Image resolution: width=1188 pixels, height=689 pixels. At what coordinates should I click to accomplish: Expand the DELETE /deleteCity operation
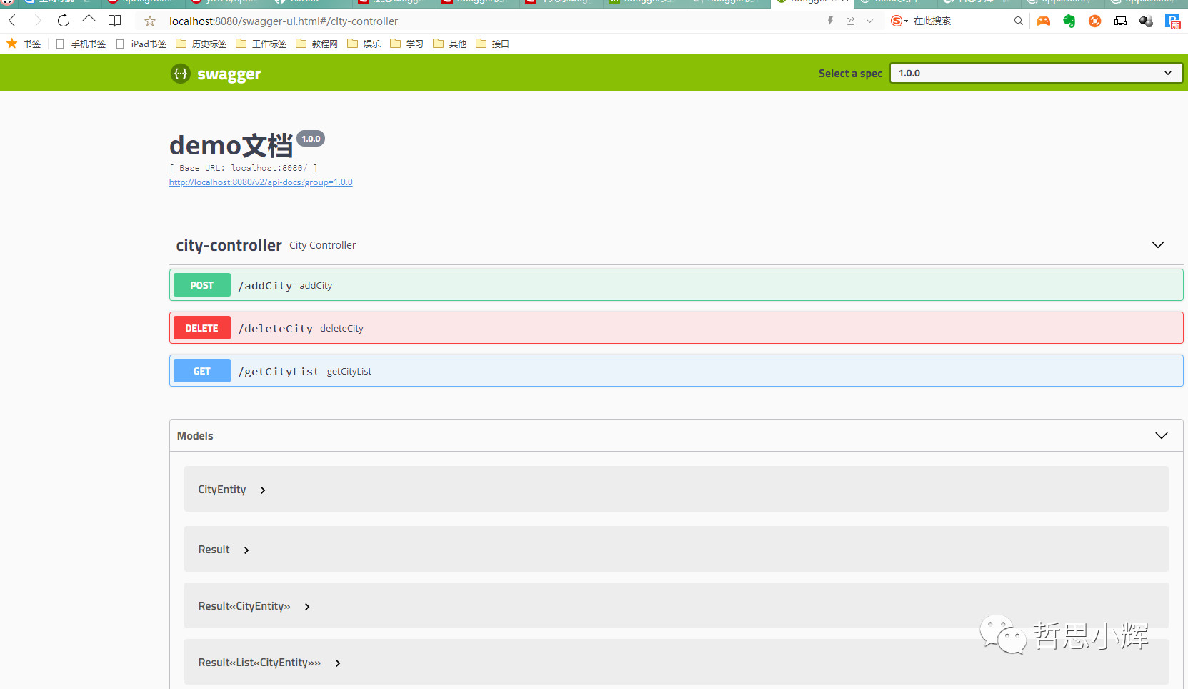(676, 328)
